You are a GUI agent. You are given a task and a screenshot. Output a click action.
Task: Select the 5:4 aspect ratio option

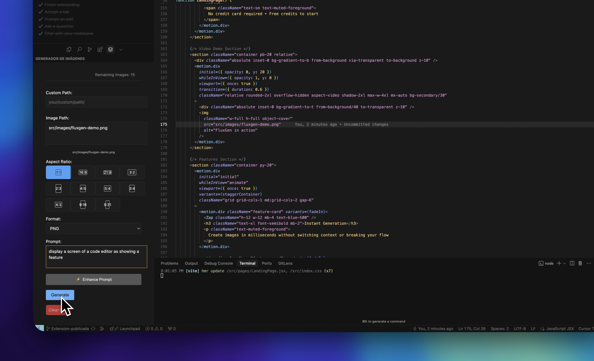[107, 188]
